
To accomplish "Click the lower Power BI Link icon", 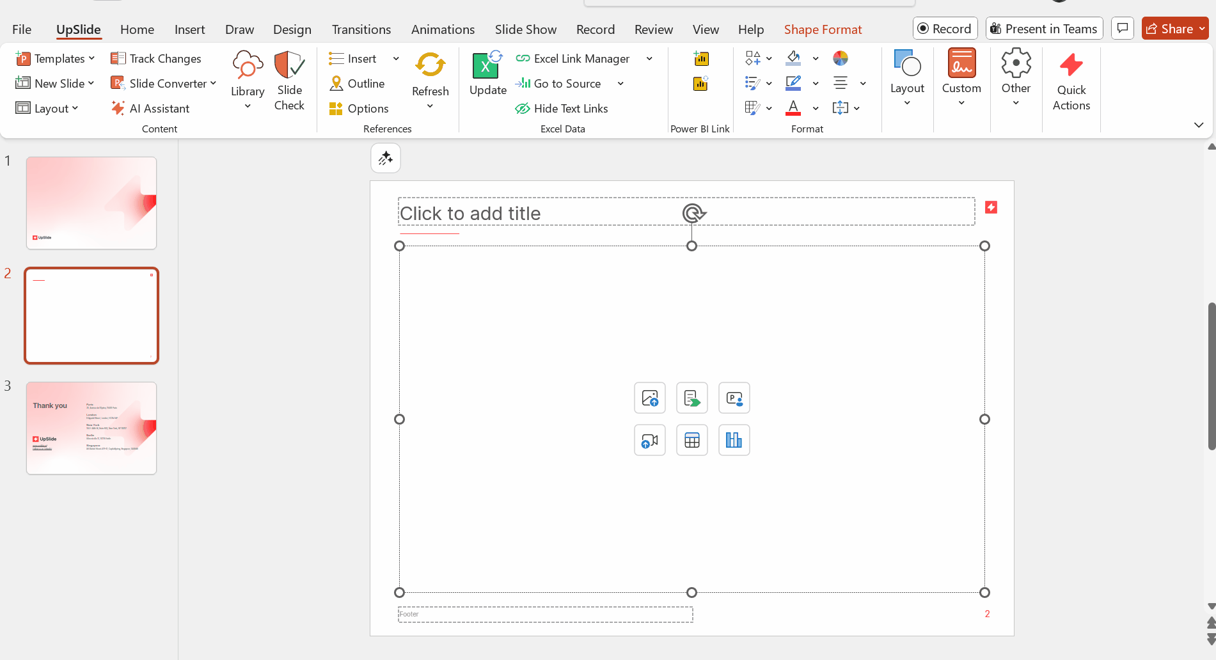I will 701,84.
